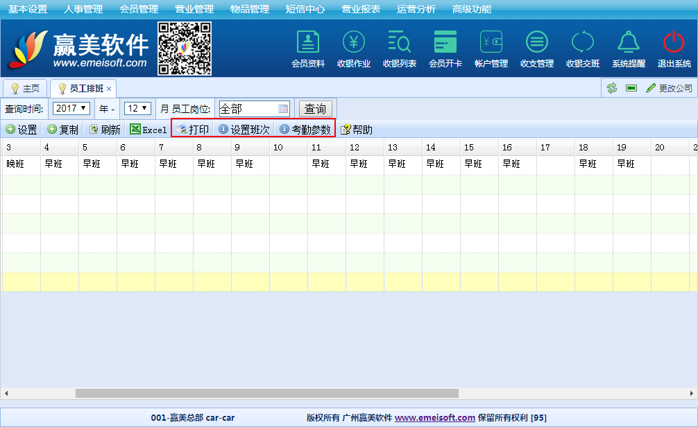Expand the month 12 dropdown
698x427 pixels.
click(x=137, y=109)
